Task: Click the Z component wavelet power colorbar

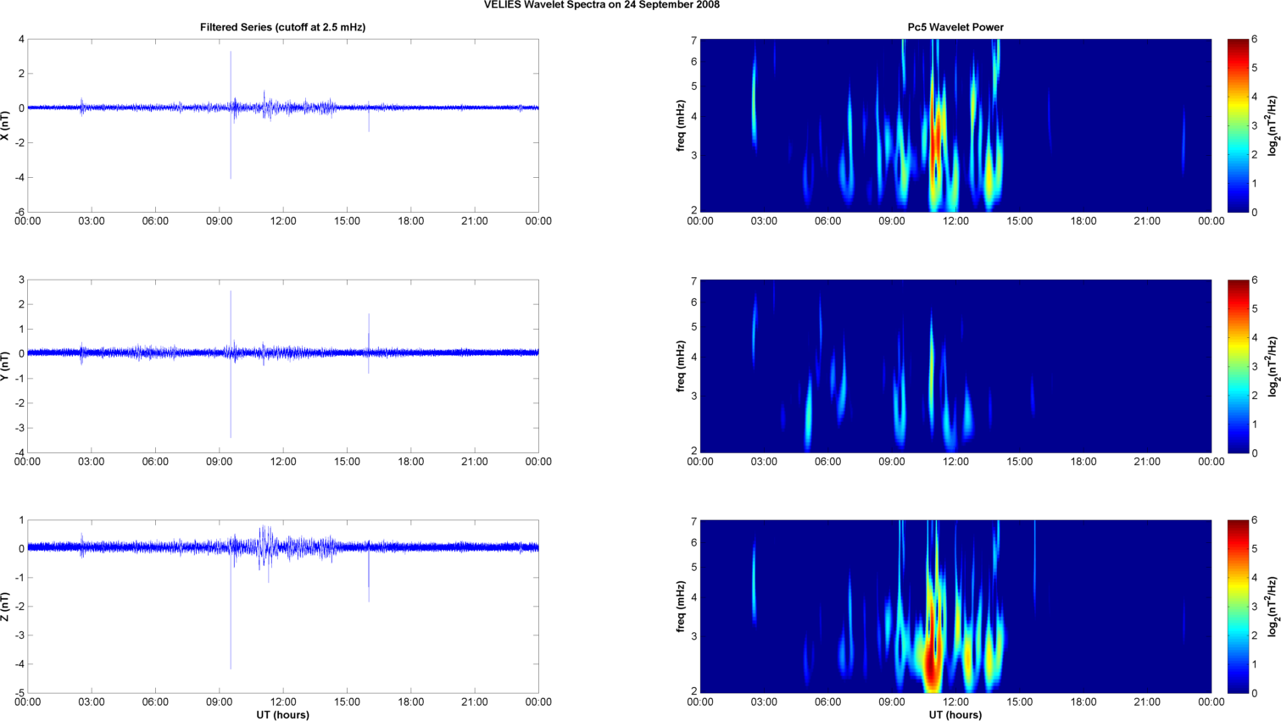Action: (1238, 607)
